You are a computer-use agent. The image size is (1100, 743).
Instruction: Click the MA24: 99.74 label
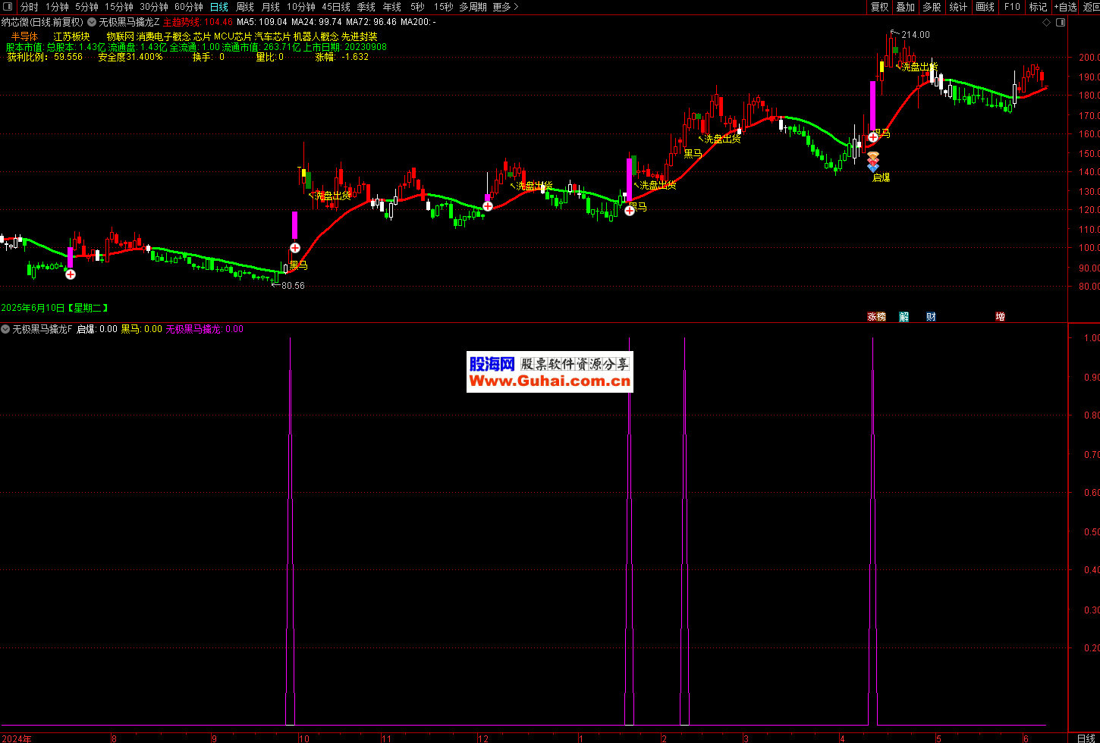tap(316, 22)
